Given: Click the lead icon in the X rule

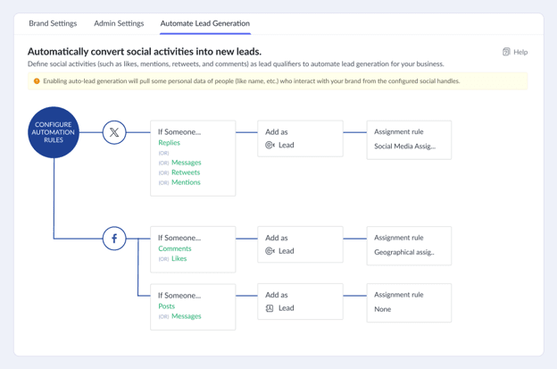Looking at the screenshot, I should click(x=270, y=145).
